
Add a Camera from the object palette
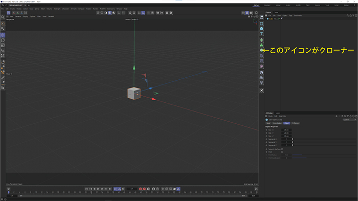(x=261, y=78)
